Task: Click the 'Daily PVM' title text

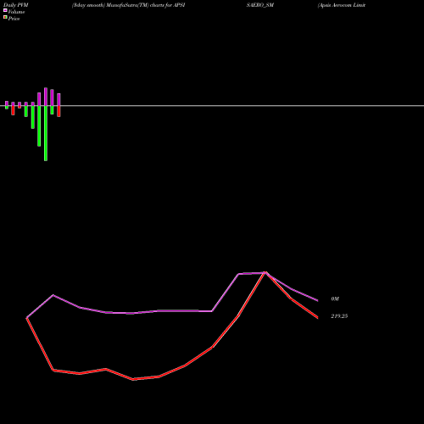Action: pyautogui.click(x=16, y=5)
